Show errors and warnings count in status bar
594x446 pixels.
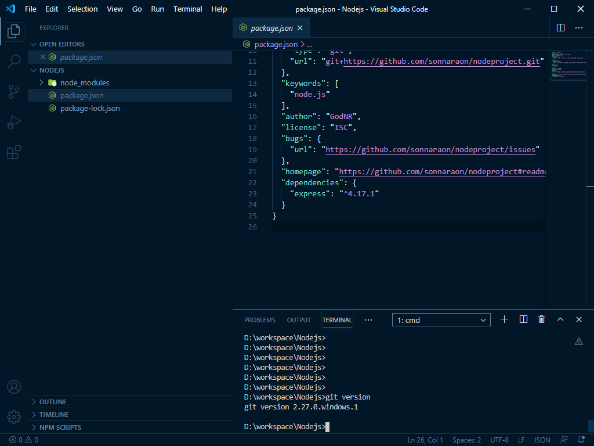point(23,440)
